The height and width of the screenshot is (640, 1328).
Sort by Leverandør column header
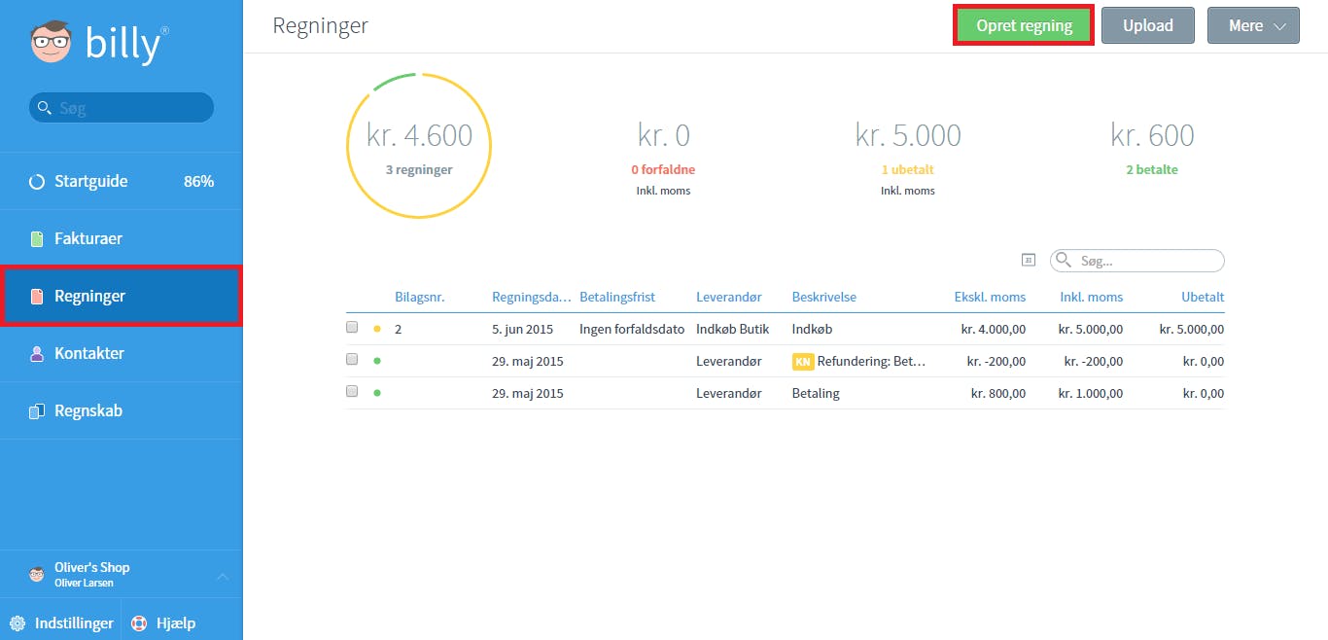coord(729,297)
